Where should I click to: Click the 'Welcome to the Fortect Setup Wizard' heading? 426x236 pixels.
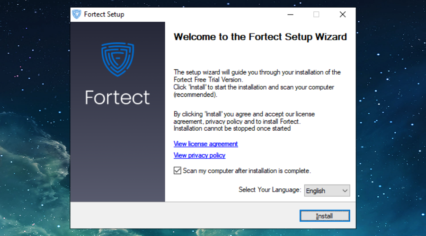pyautogui.click(x=260, y=37)
